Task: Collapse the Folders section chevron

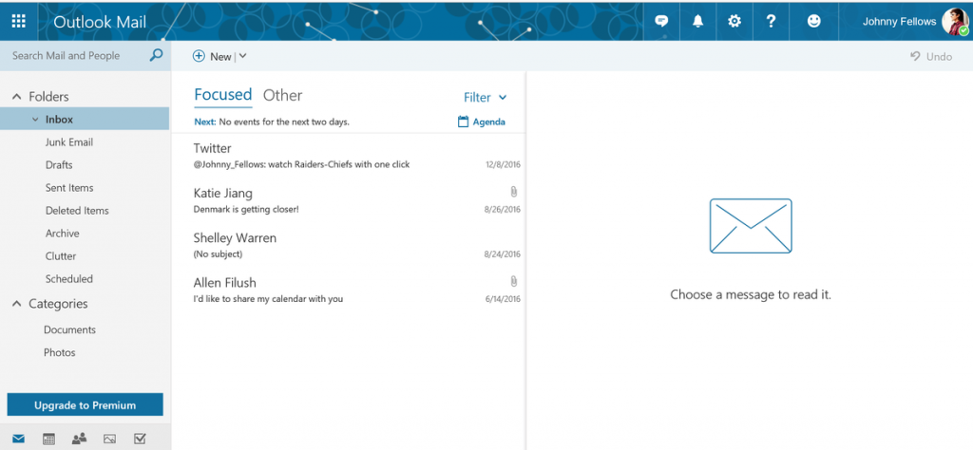Action: pyautogui.click(x=17, y=97)
